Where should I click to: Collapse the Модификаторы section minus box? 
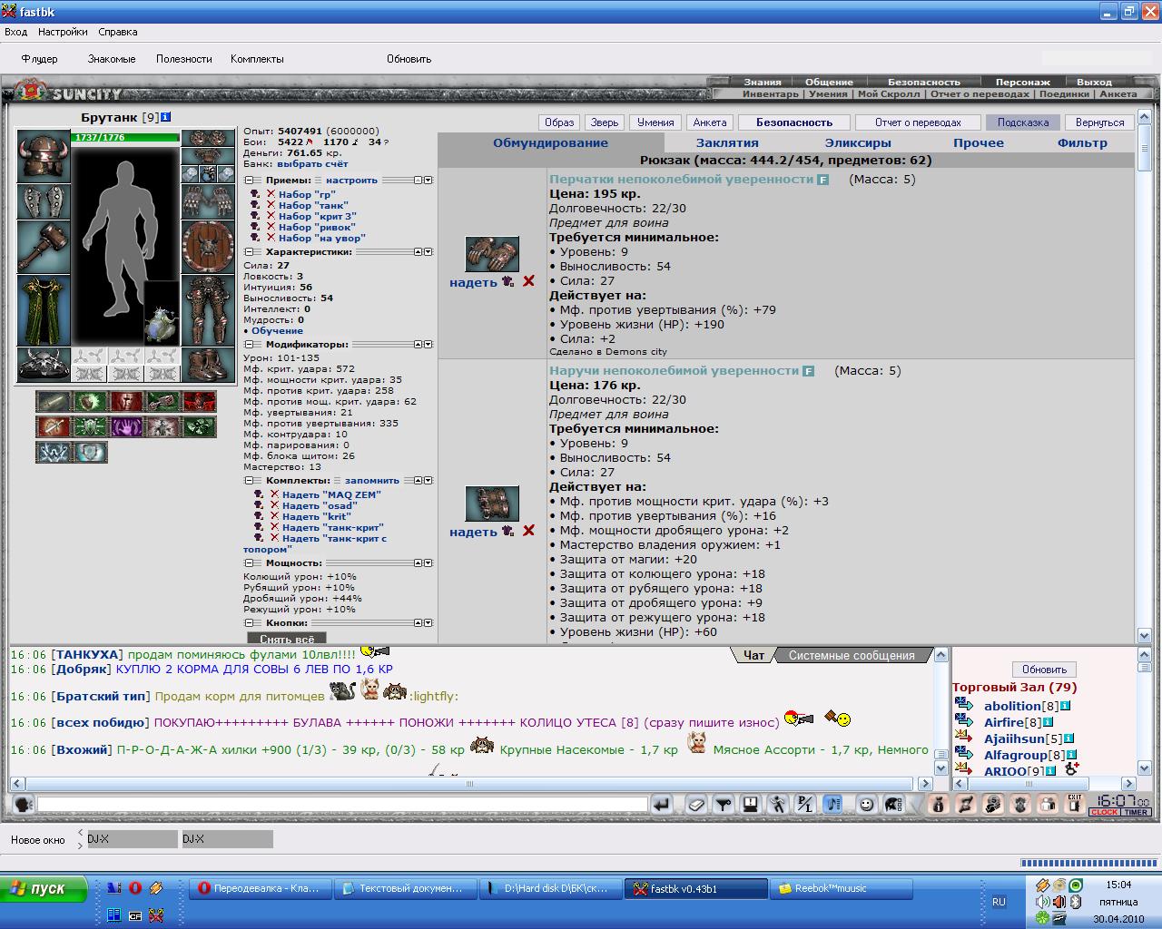click(x=249, y=345)
